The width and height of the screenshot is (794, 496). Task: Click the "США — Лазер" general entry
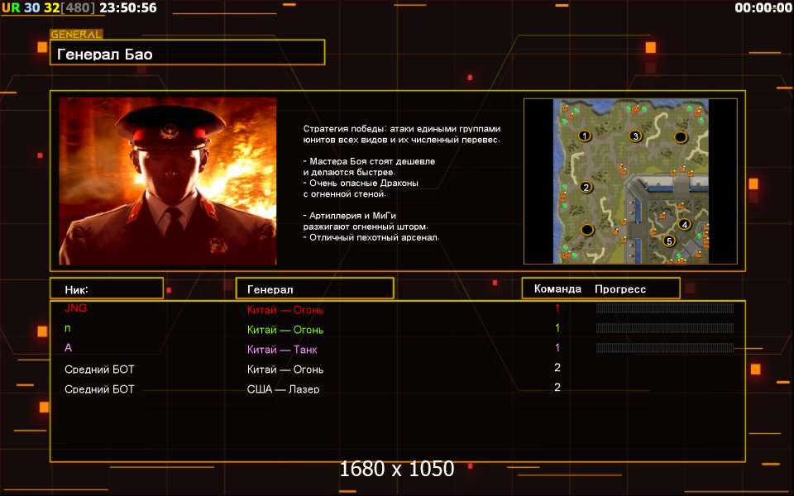pyautogui.click(x=285, y=389)
